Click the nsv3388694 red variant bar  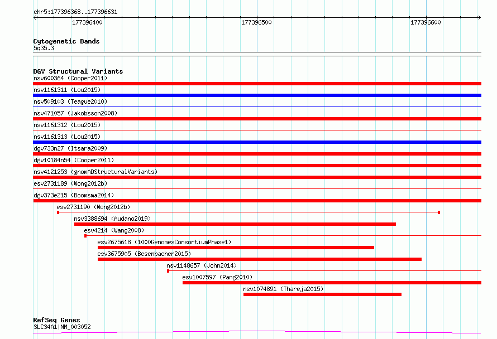point(235,224)
